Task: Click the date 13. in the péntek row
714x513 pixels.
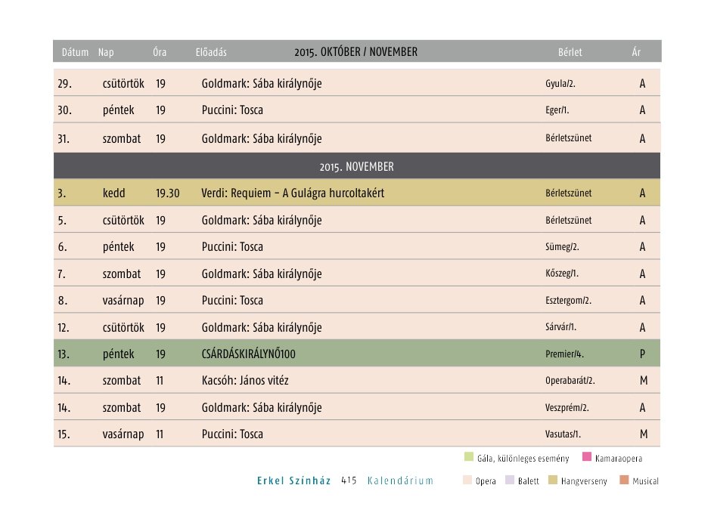Action: (x=64, y=354)
